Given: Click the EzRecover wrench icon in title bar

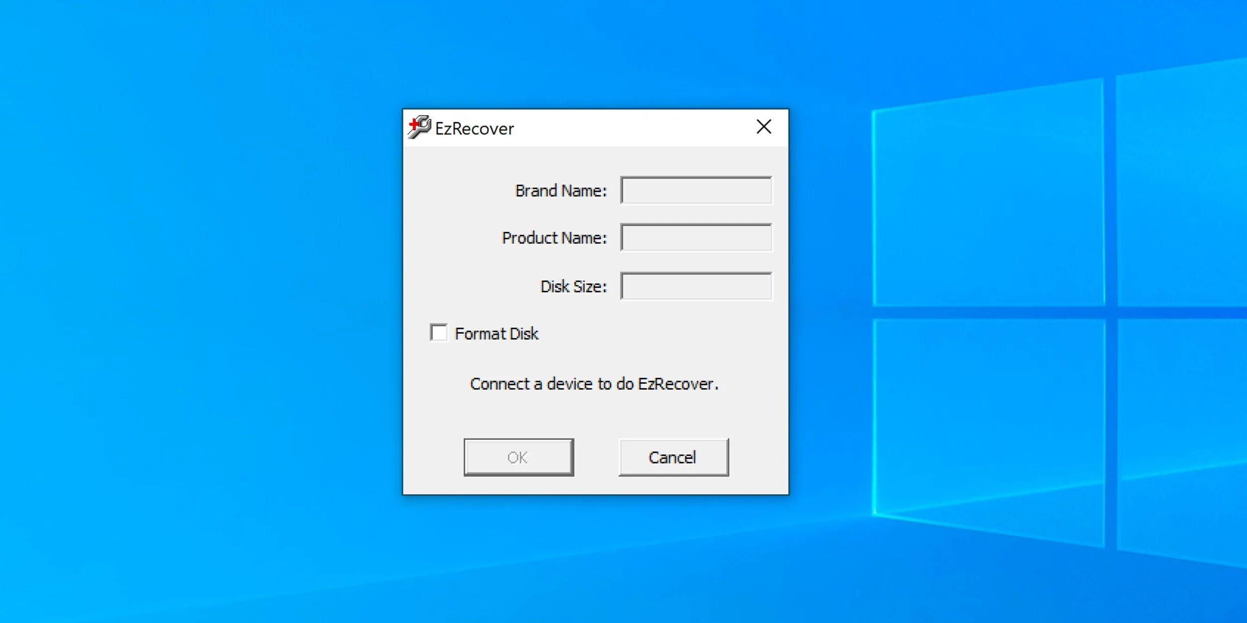Looking at the screenshot, I should [419, 127].
